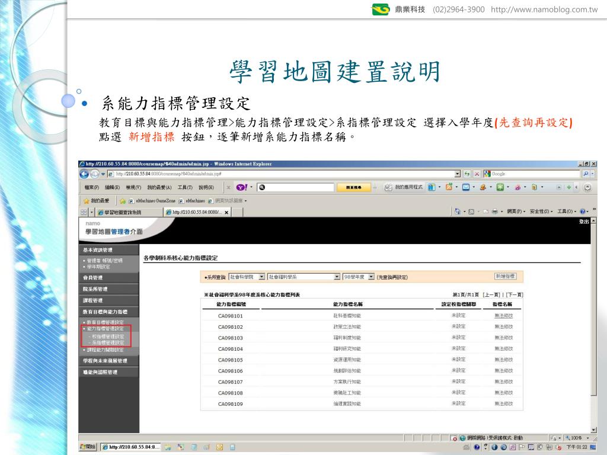The width and height of the screenshot is (607, 455).
Task: Open the 會員管理 sidebar section
Action: coord(108,277)
